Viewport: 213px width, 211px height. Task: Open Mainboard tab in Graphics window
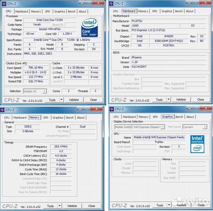click(x=129, y=117)
